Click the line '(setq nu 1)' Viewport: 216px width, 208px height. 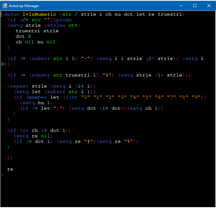point(36,103)
